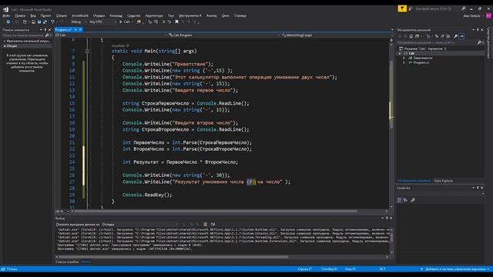Open the Сборка menu
This screenshot has height=277, width=493.
point(62,15)
